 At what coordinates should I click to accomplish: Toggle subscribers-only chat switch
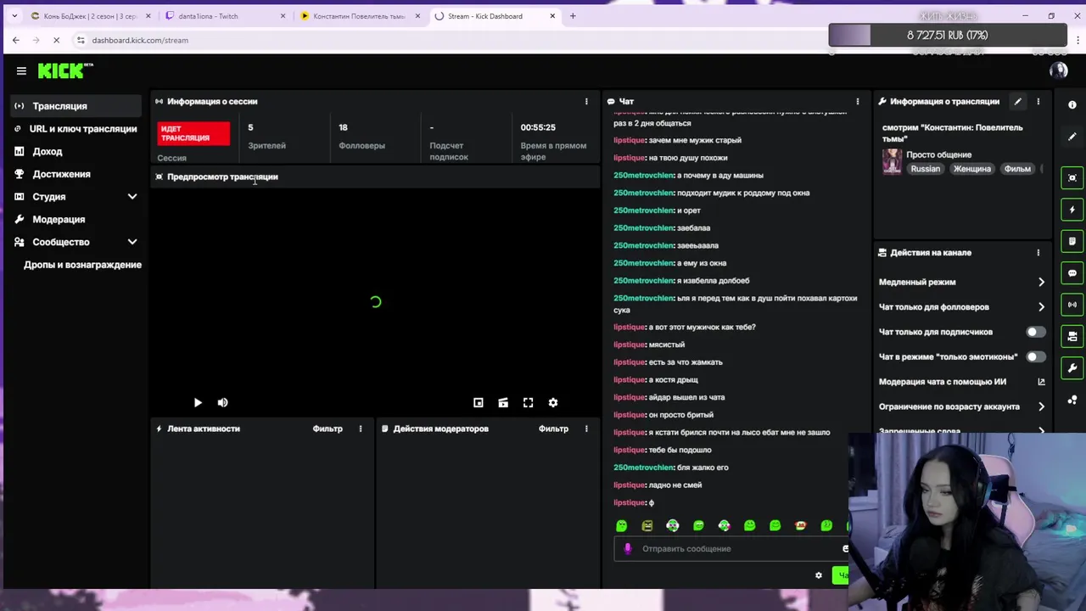point(1036,332)
